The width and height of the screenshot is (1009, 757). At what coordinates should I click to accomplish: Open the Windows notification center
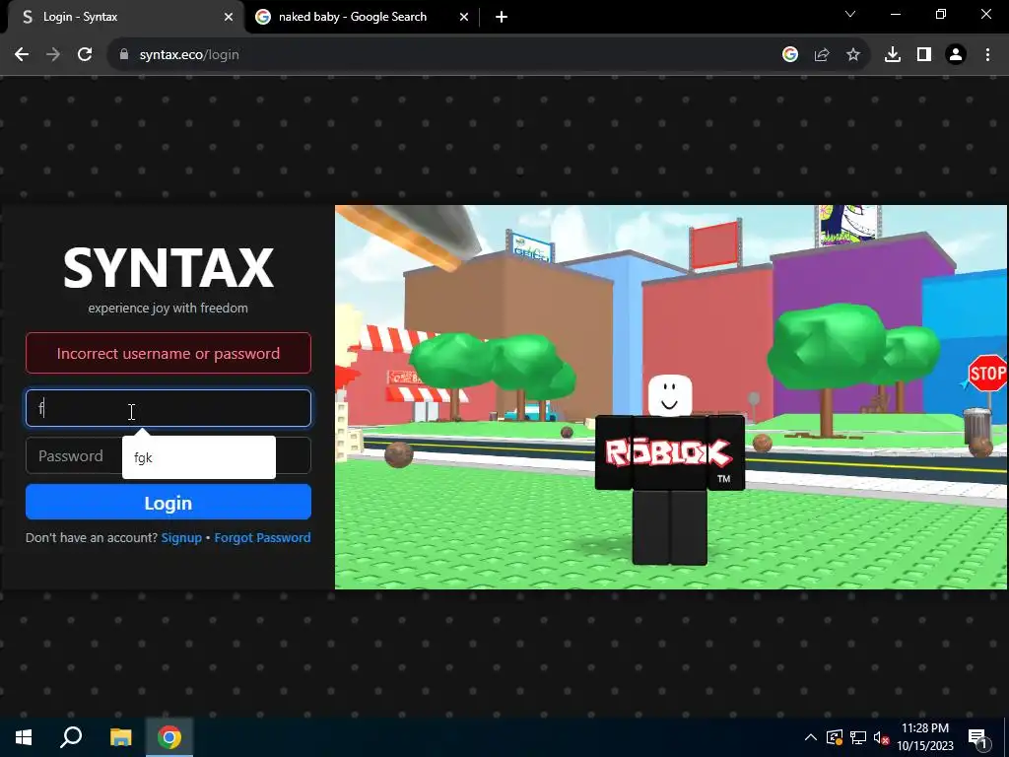point(977,737)
